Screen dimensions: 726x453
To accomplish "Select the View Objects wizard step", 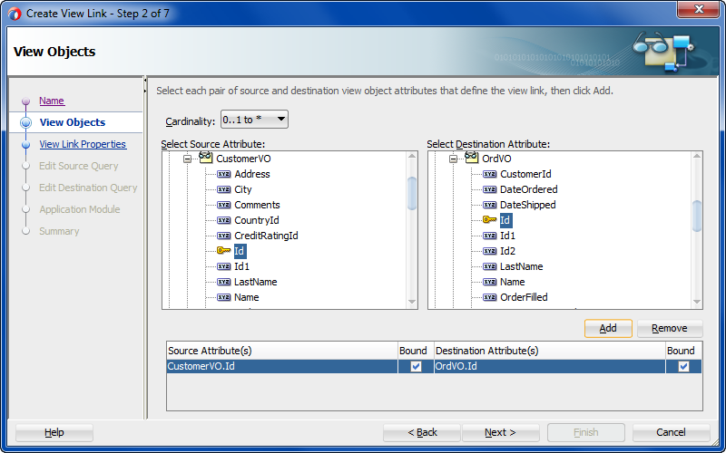I will click(73, 122).
